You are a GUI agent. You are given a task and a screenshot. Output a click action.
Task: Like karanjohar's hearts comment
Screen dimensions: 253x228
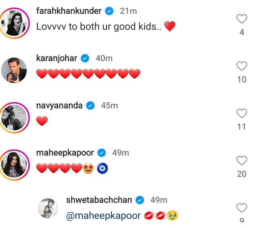pyautogui.click(x=241, y=66)
